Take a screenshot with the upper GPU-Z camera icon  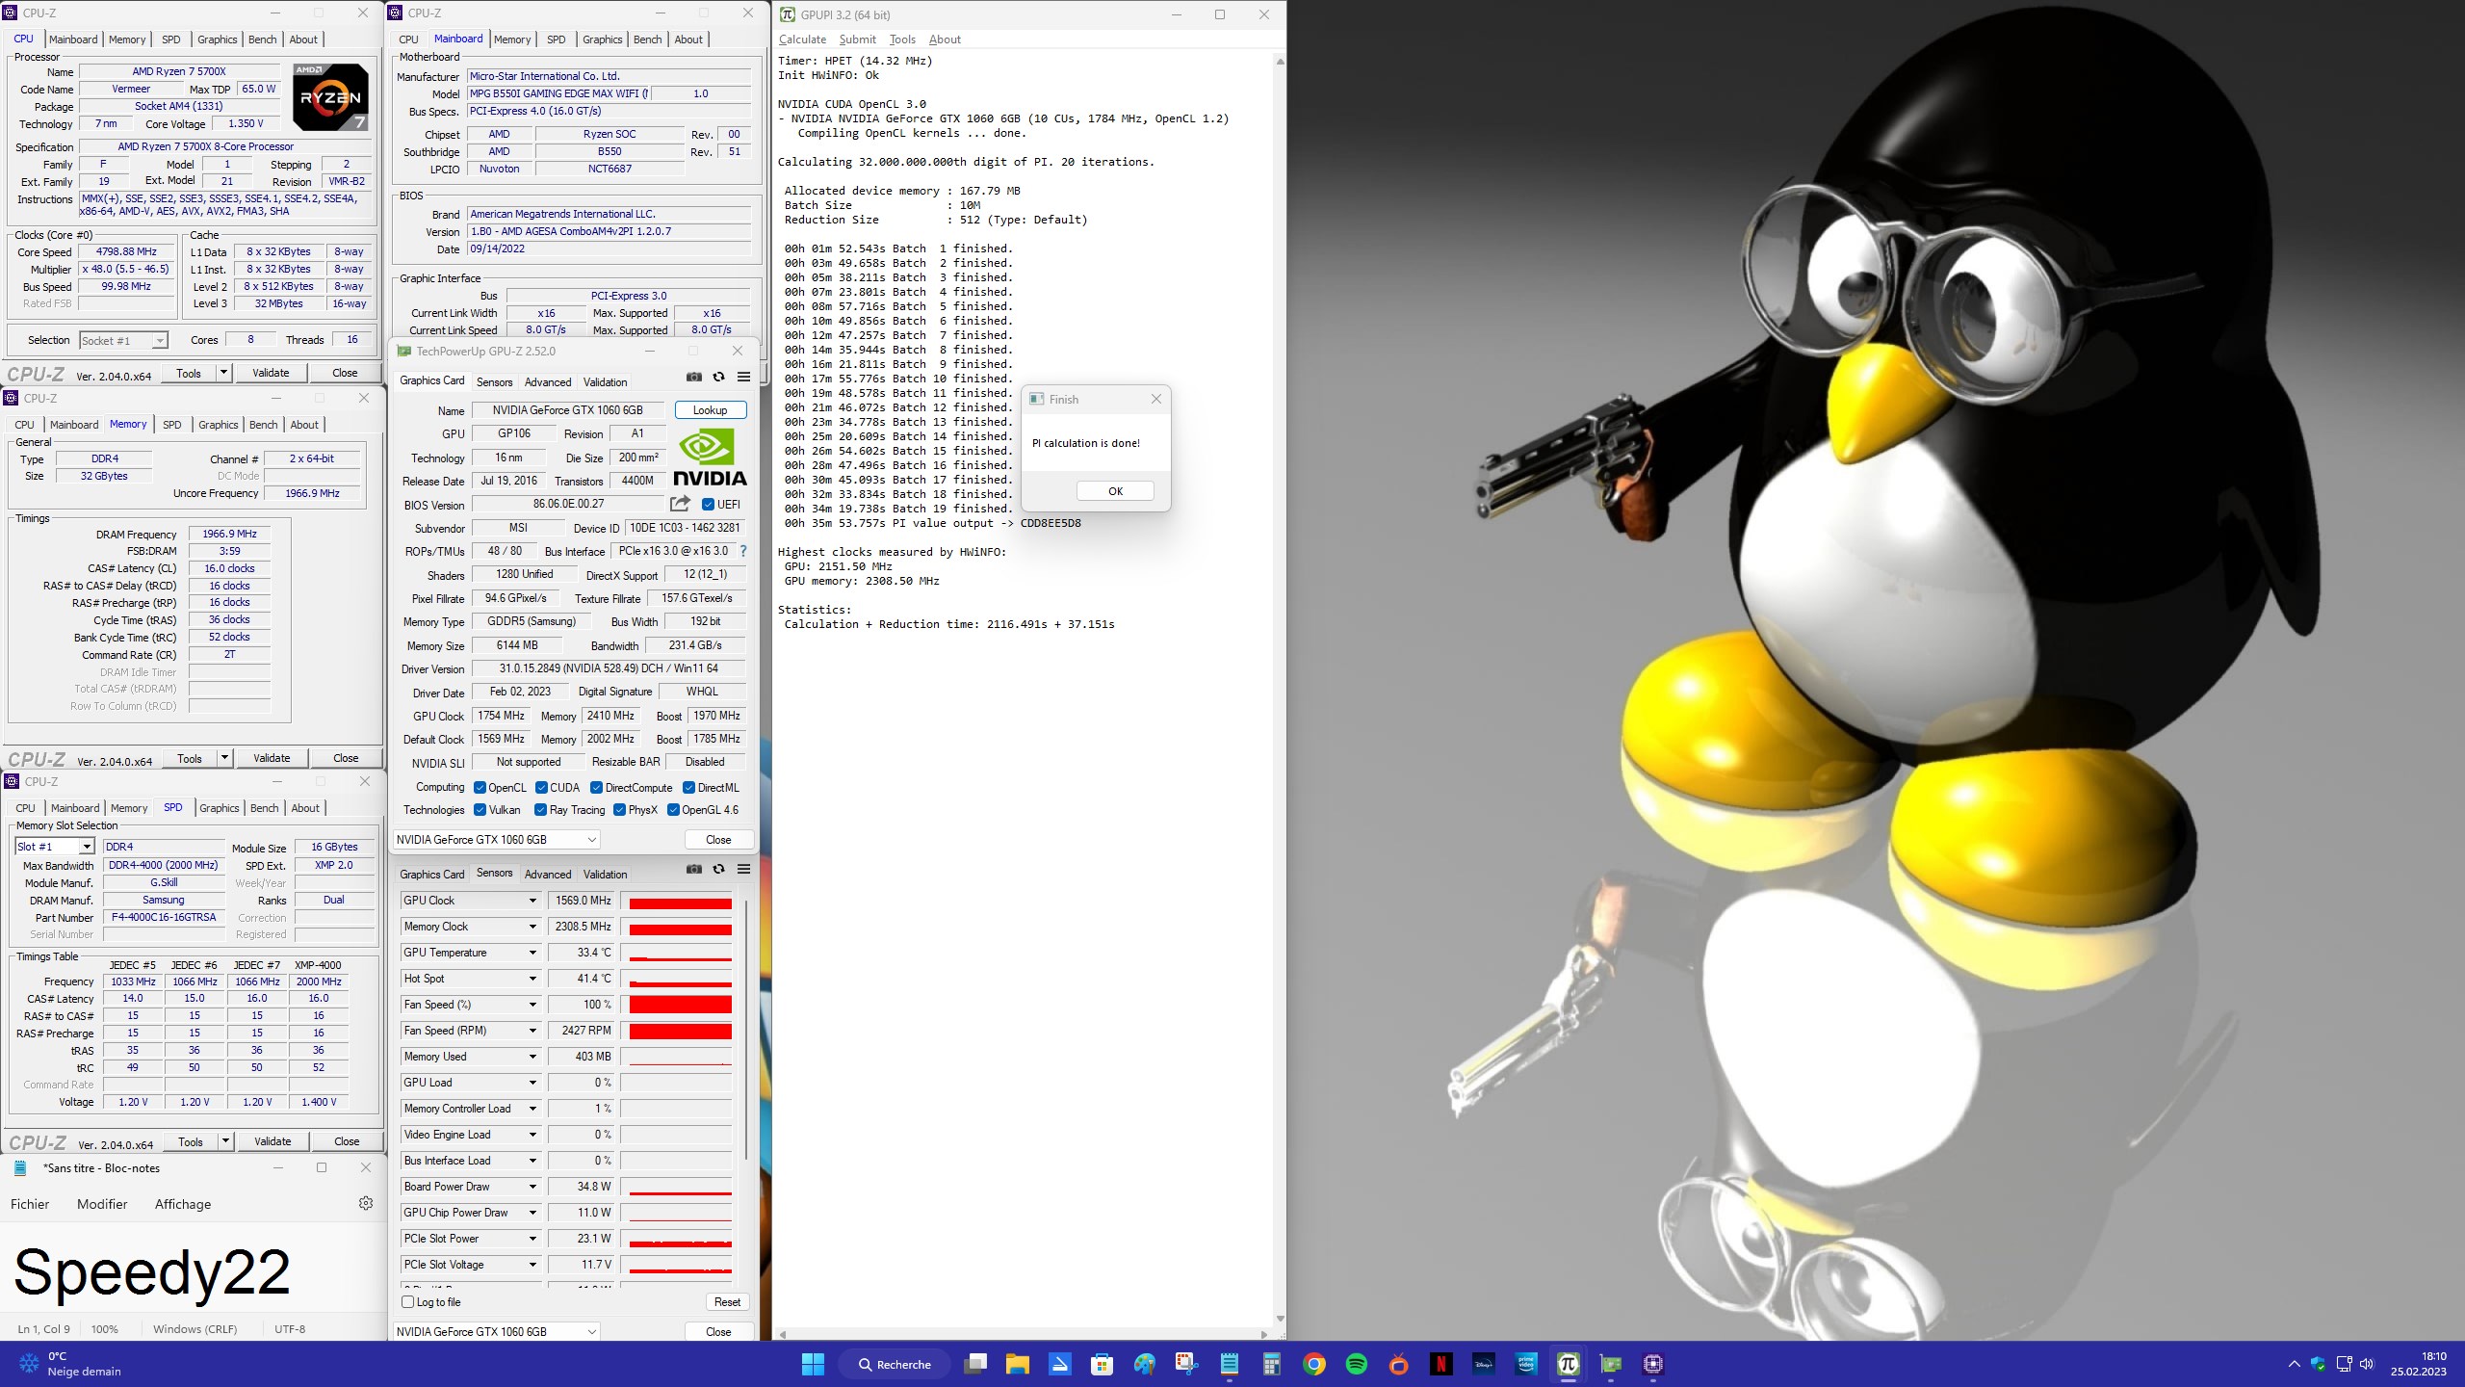coord(693,378)
